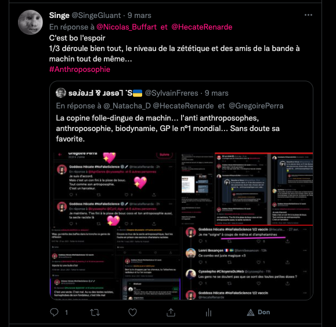The image size is (336, 327).
Task: Open the top-left screenshot with pink hearts
Action: (x=115, y=189)
